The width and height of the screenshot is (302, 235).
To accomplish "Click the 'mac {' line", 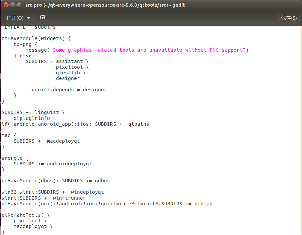I will [x=9, y=135].
